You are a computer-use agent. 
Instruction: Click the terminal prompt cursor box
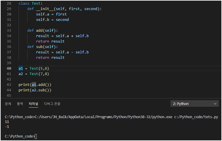[36, 136]
